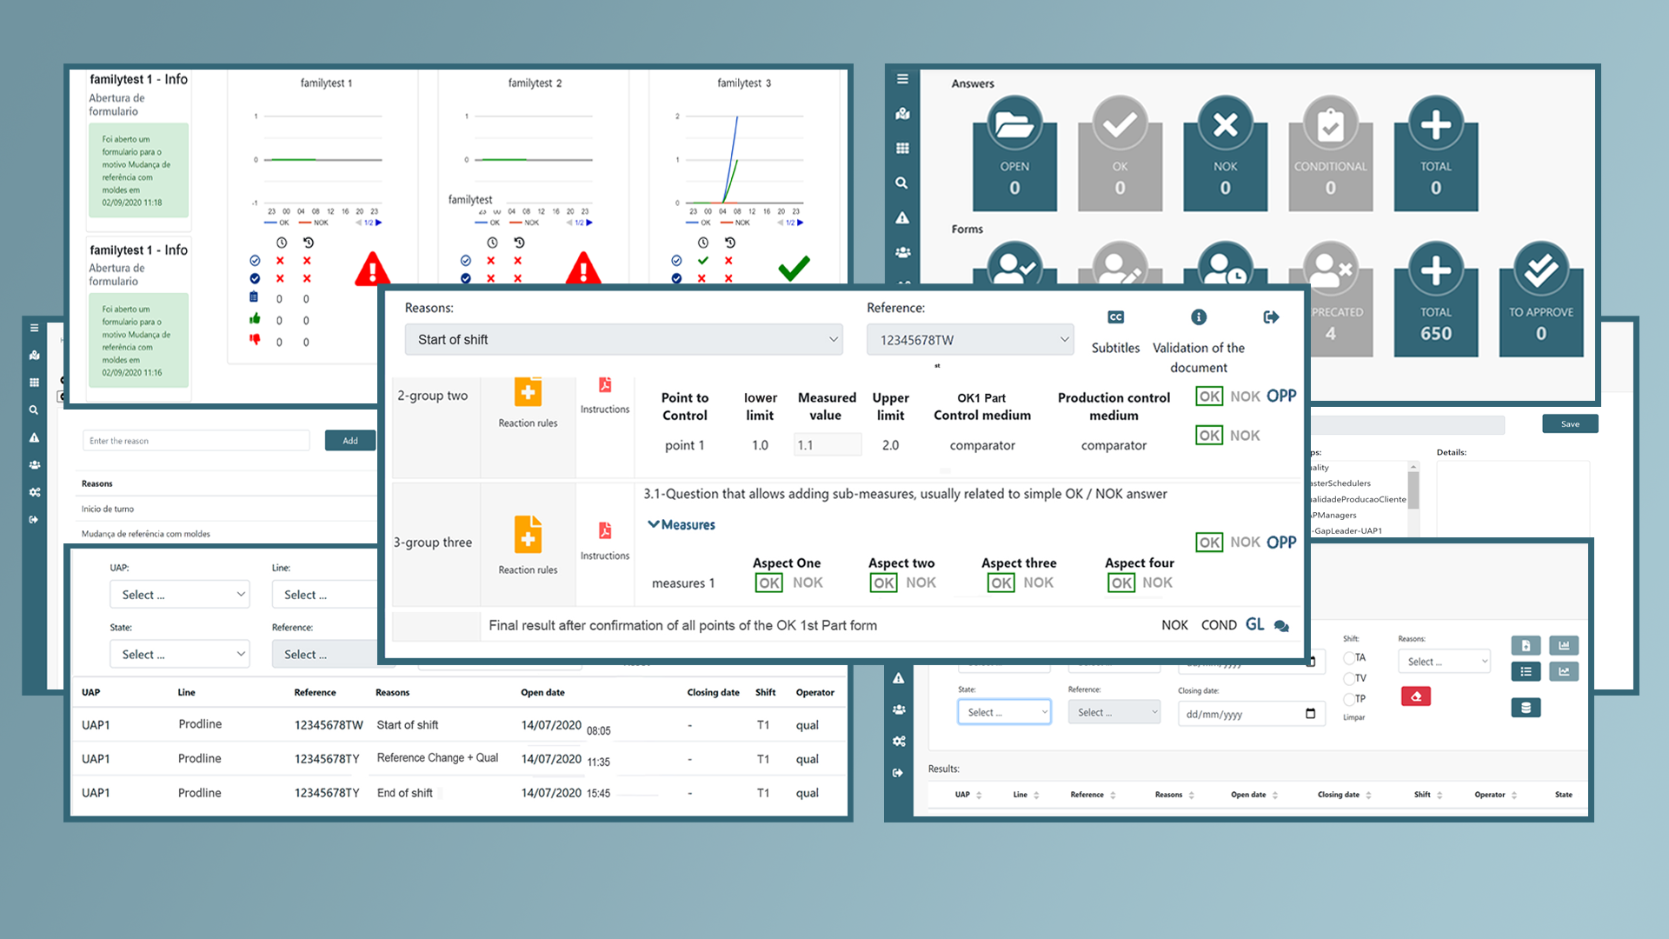Open the Reasons dropdown showing Start of shift
This screenshot has height=939, width=1669.
pos(624,340)
